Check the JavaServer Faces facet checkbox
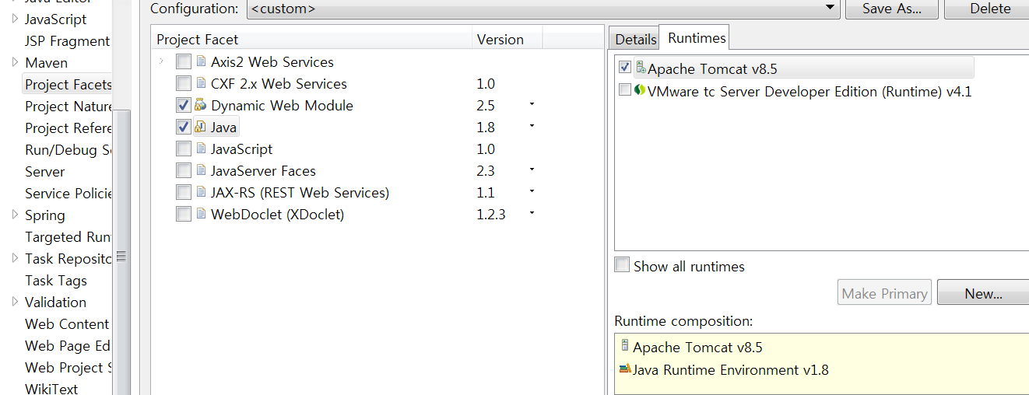 tap(184, 170)
